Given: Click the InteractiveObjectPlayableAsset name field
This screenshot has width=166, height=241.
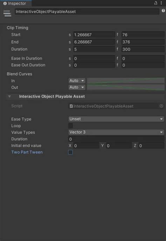Looking at the screenshot, I should click(x=87, y=12).
